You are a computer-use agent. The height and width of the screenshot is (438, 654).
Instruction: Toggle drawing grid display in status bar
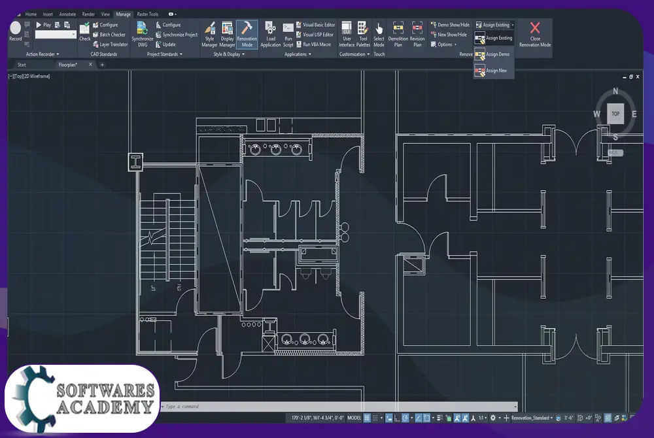[367, 418]
